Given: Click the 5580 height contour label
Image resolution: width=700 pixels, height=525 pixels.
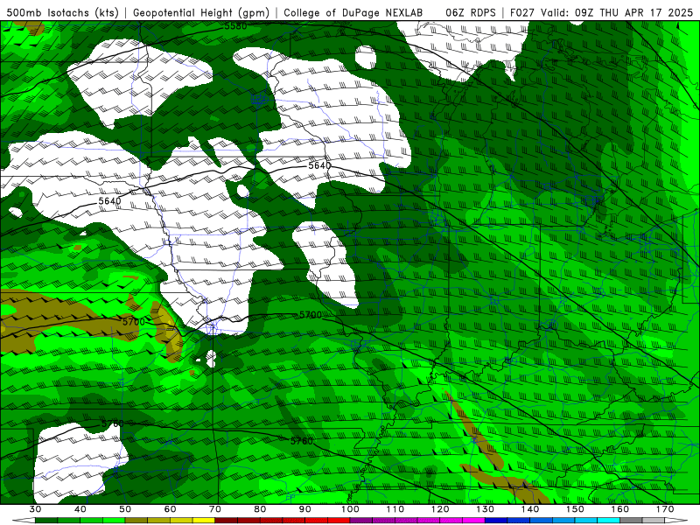Looking at the screenshot, I should (x=235, y=26).
